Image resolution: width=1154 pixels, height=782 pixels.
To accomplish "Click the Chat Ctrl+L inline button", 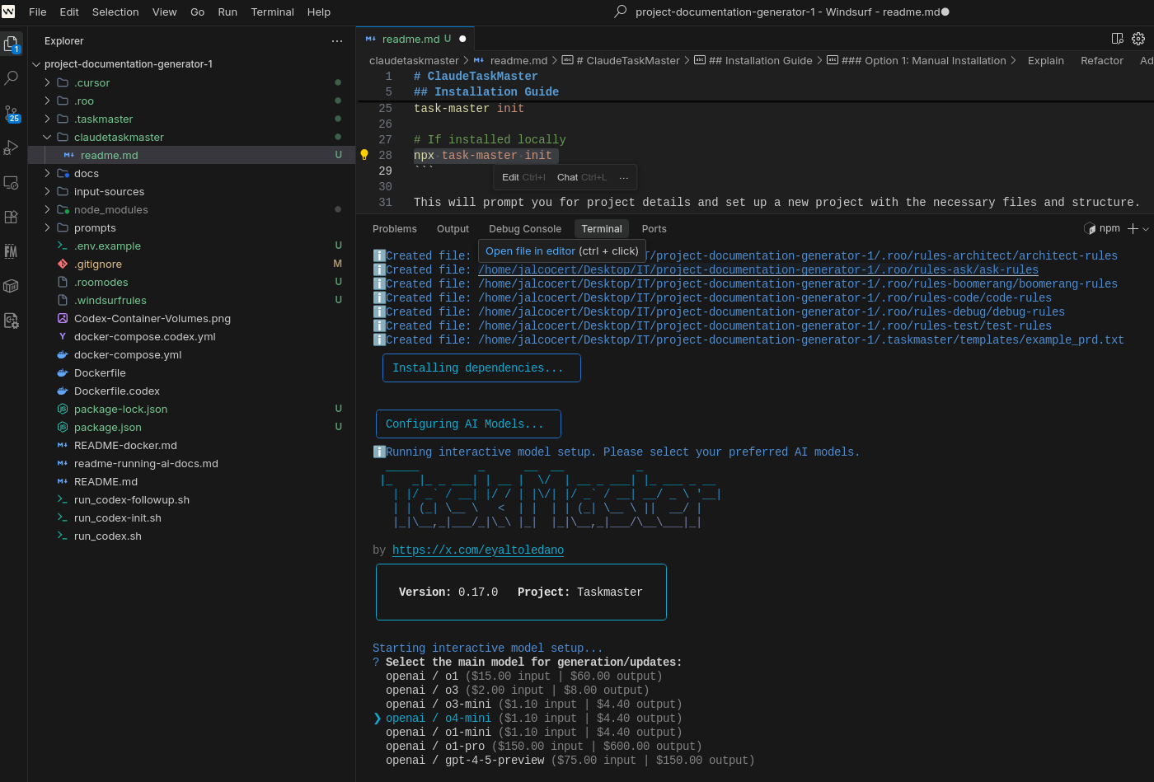I will pos(582,177).
